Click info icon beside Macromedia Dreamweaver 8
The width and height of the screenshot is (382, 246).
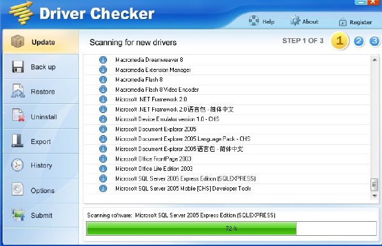click(103, 60)
